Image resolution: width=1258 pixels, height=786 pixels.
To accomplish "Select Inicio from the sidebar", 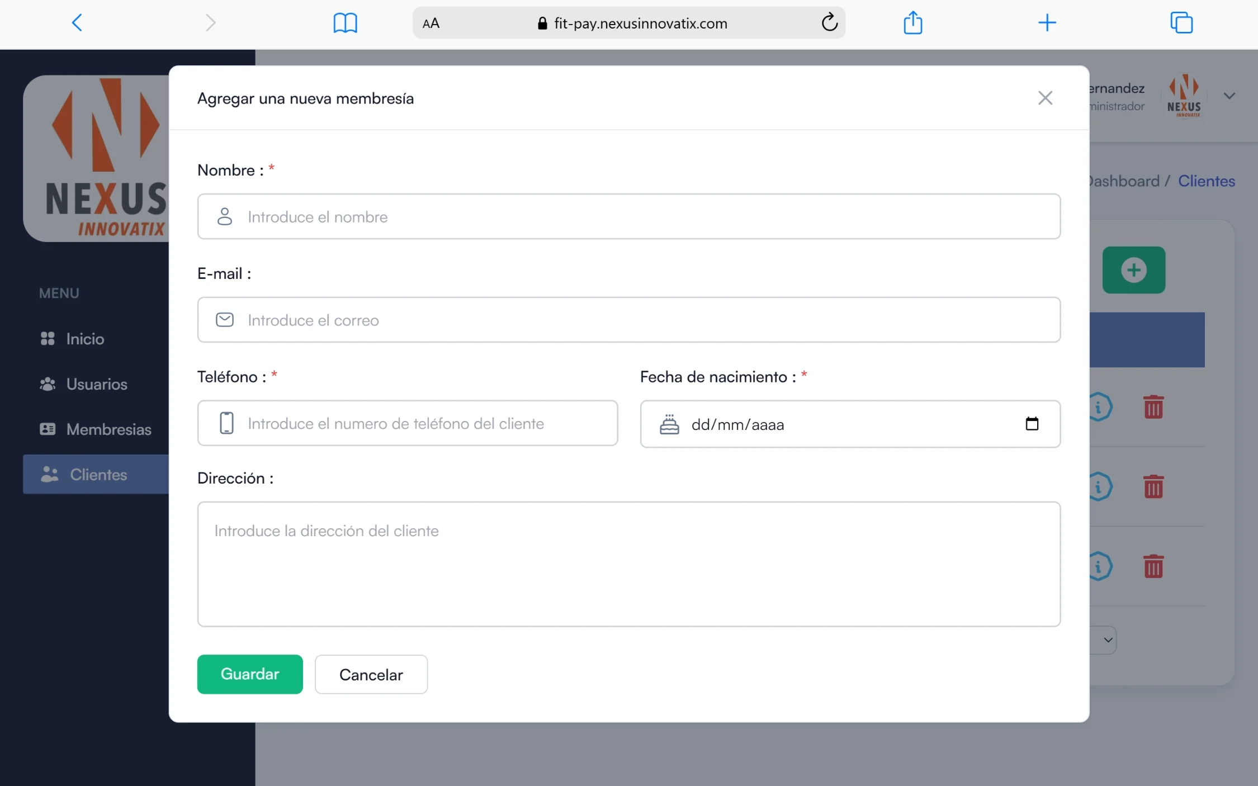I will [x=84, y=339].
